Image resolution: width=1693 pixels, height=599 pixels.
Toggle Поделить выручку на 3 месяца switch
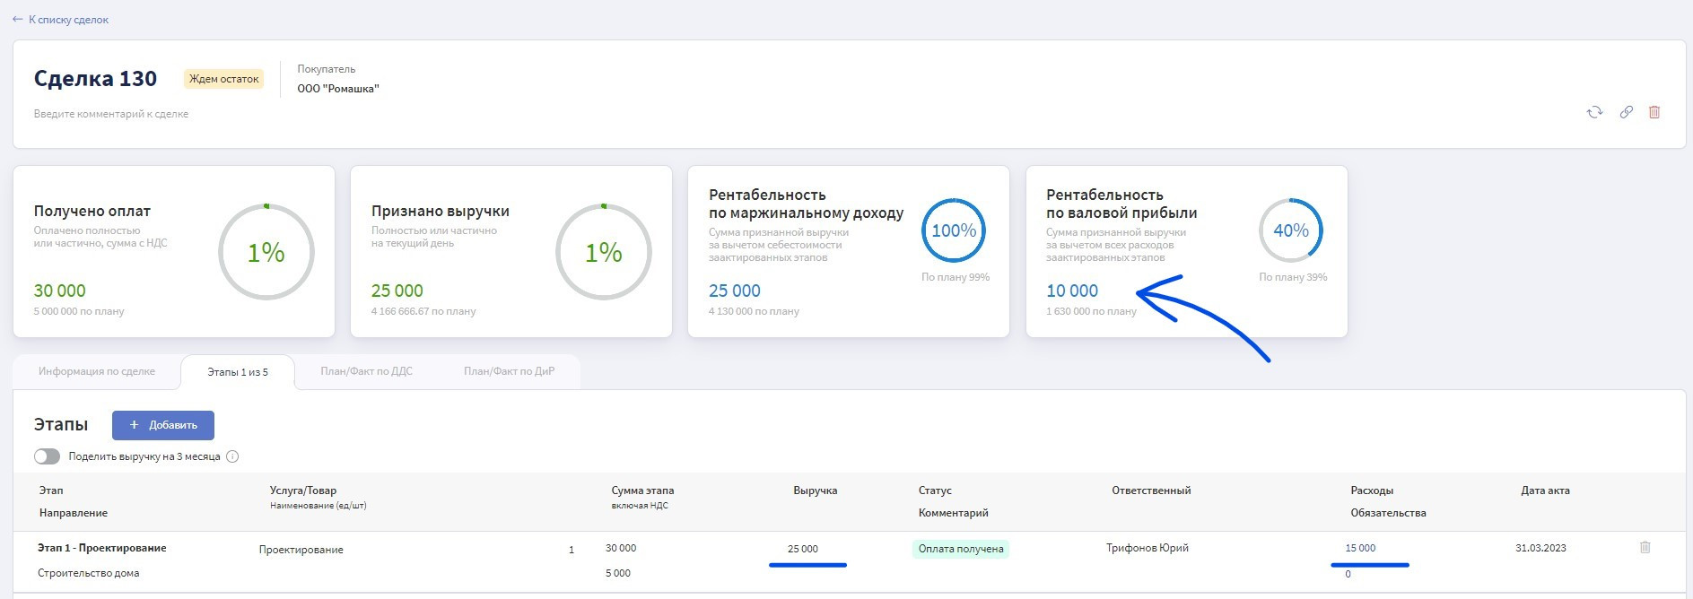[47, 456]
